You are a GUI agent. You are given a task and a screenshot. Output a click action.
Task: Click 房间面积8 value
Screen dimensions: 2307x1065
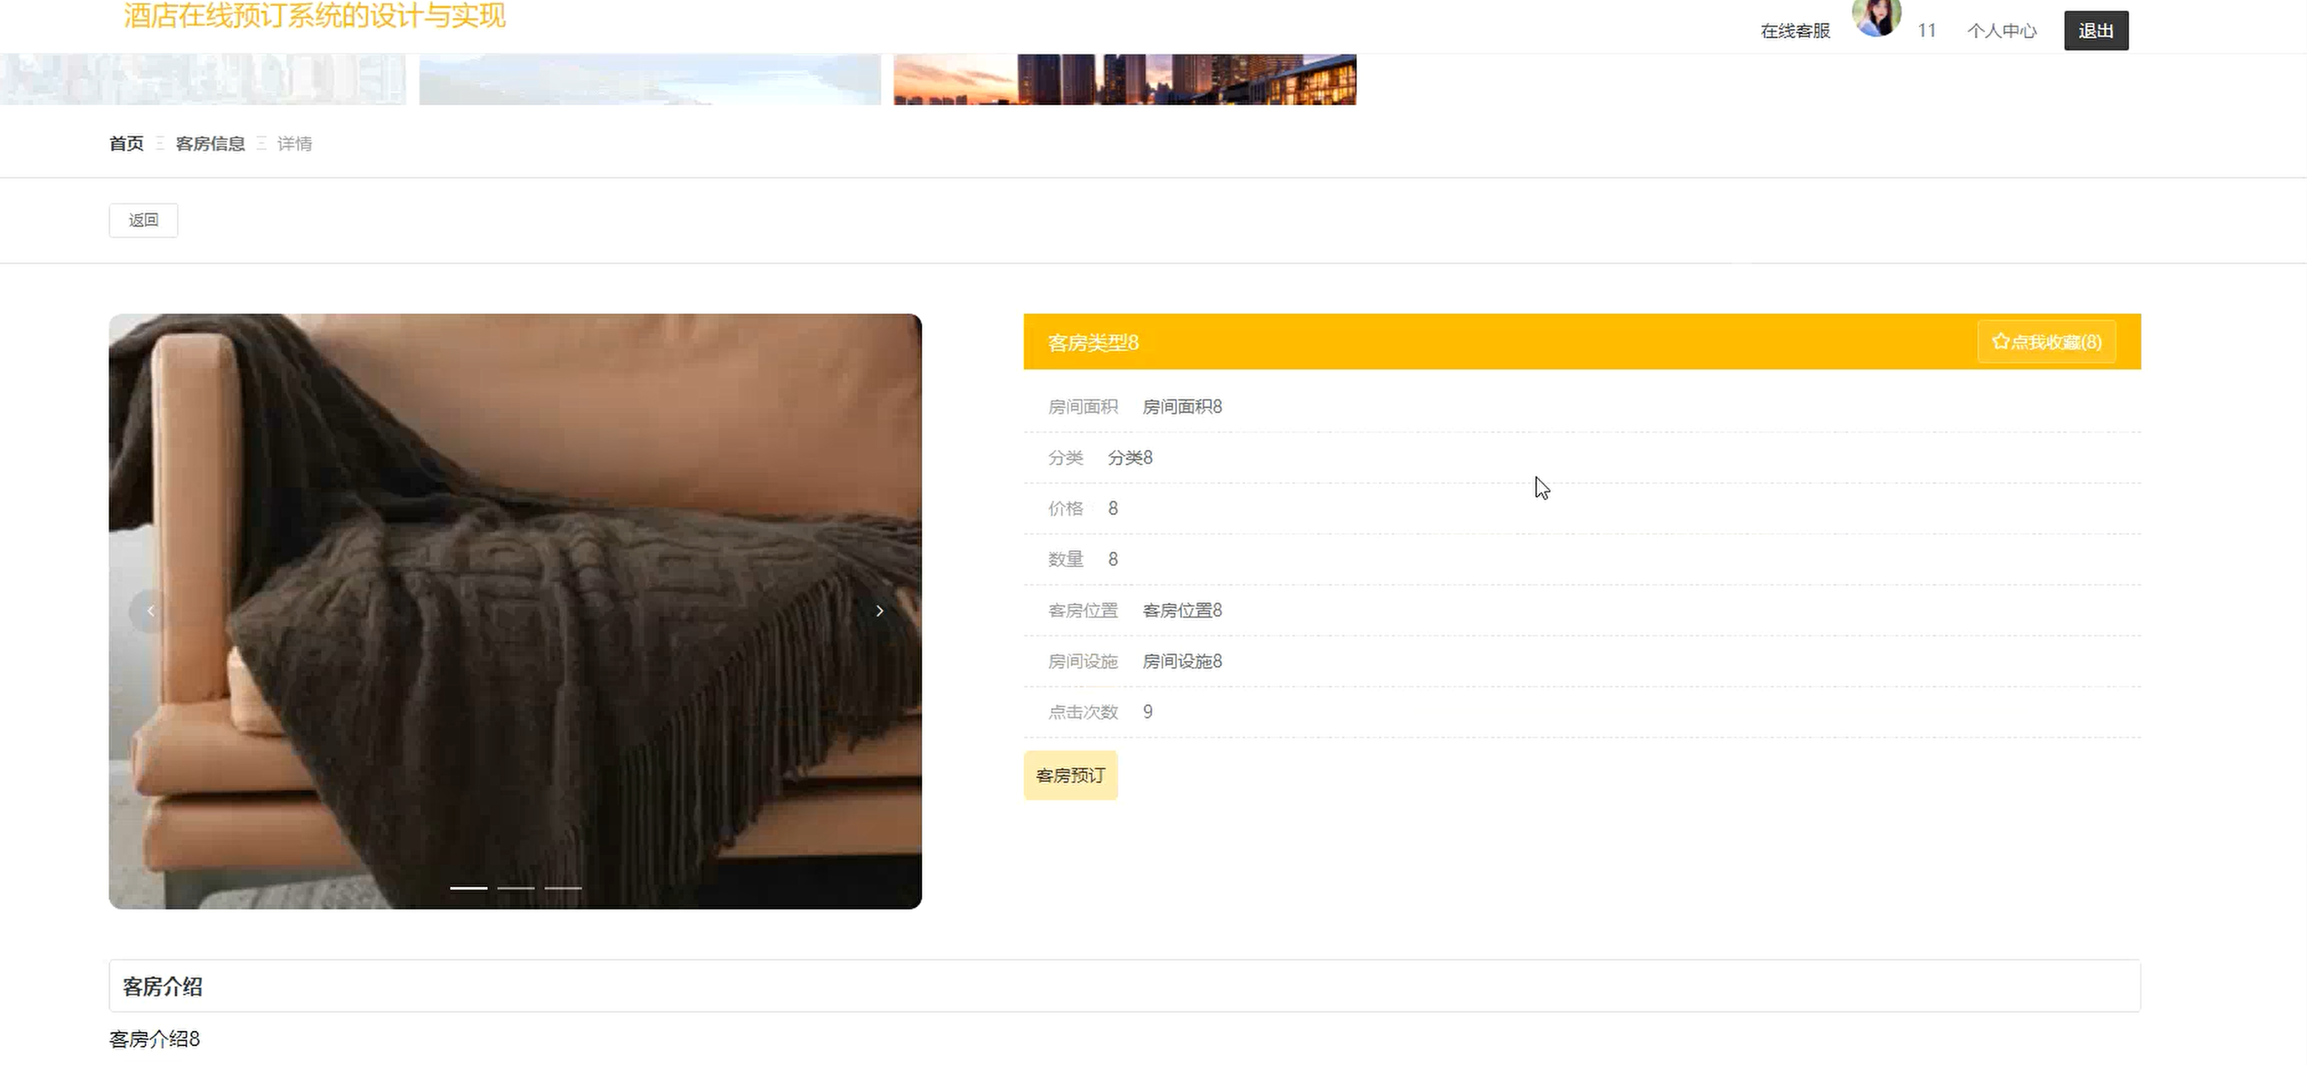1182,407
